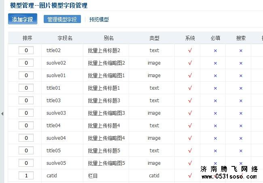Toggle the required (必填) cross for suolve04
Viewport: 263px width, 183px height.
tap(215, 139)
